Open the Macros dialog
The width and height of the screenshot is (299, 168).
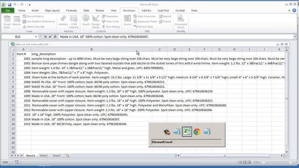[17, 21]
